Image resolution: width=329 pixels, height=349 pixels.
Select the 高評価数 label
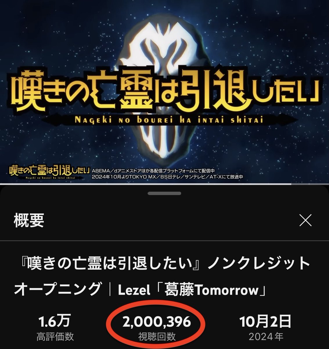(55, 337)
